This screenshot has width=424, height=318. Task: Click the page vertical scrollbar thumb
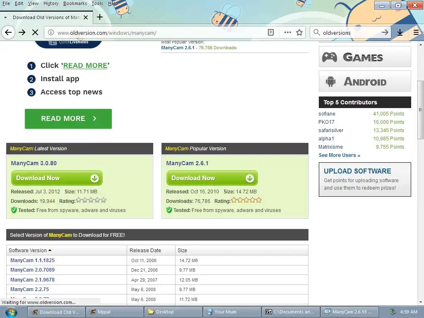tap(421, 109)
